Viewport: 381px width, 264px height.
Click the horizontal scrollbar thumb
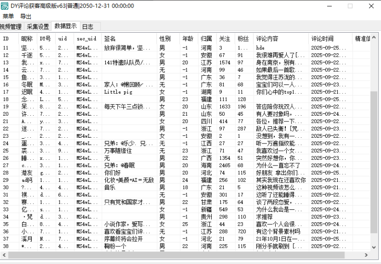tap(177, 255)
